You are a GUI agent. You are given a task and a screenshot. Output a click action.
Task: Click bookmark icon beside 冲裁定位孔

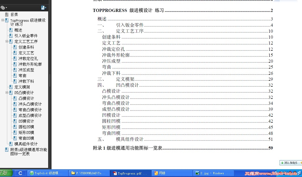[15, 58]
